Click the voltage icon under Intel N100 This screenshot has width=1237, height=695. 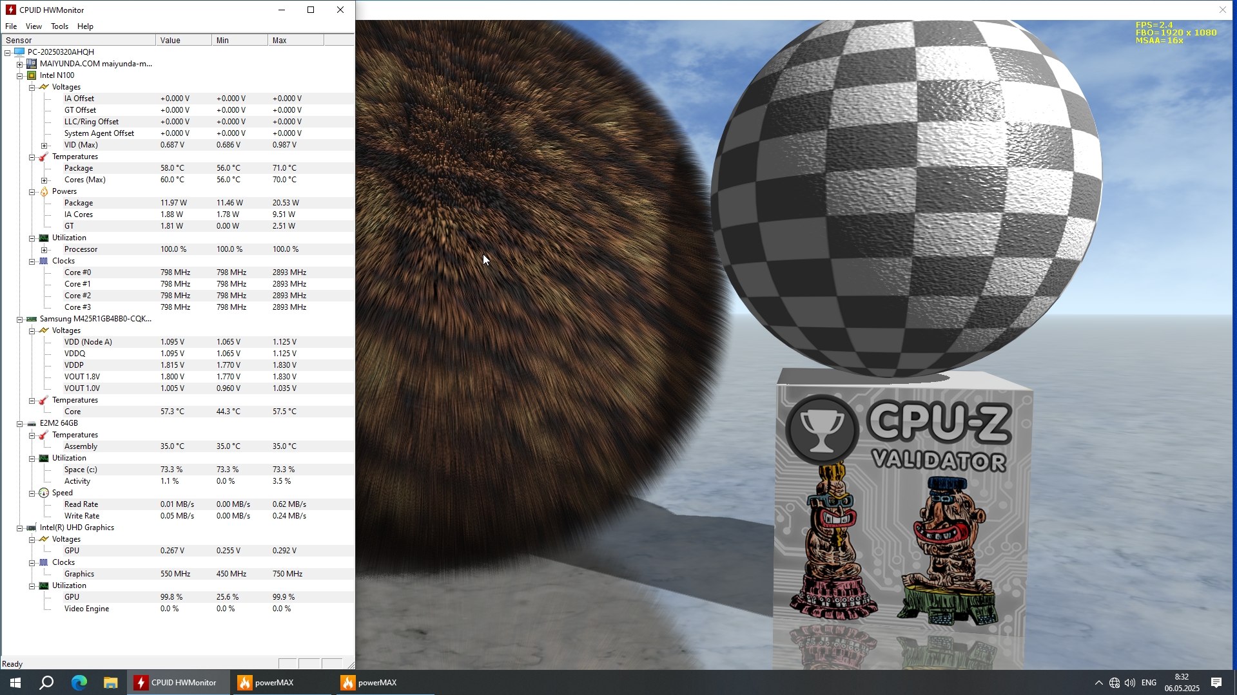(x=44, y=87)
